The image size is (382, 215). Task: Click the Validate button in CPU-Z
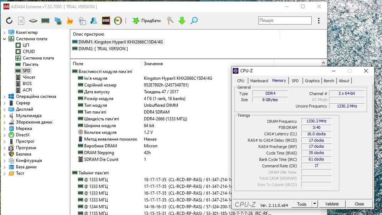[x=332, y=204]
